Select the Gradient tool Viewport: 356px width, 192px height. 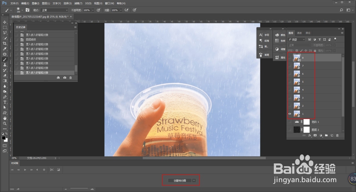pos(5,81)
